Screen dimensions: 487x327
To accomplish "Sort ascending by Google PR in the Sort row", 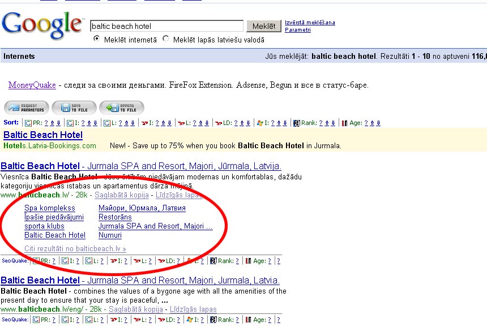I will point(52,123).
